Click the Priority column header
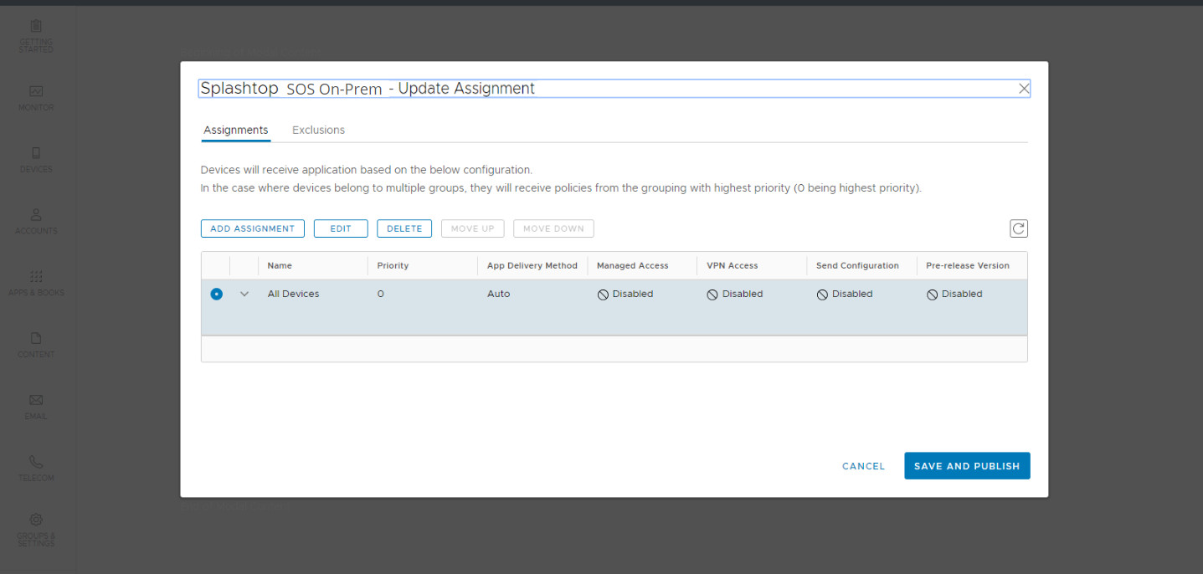Screen dimensions: 1203x574 point(393,265)
